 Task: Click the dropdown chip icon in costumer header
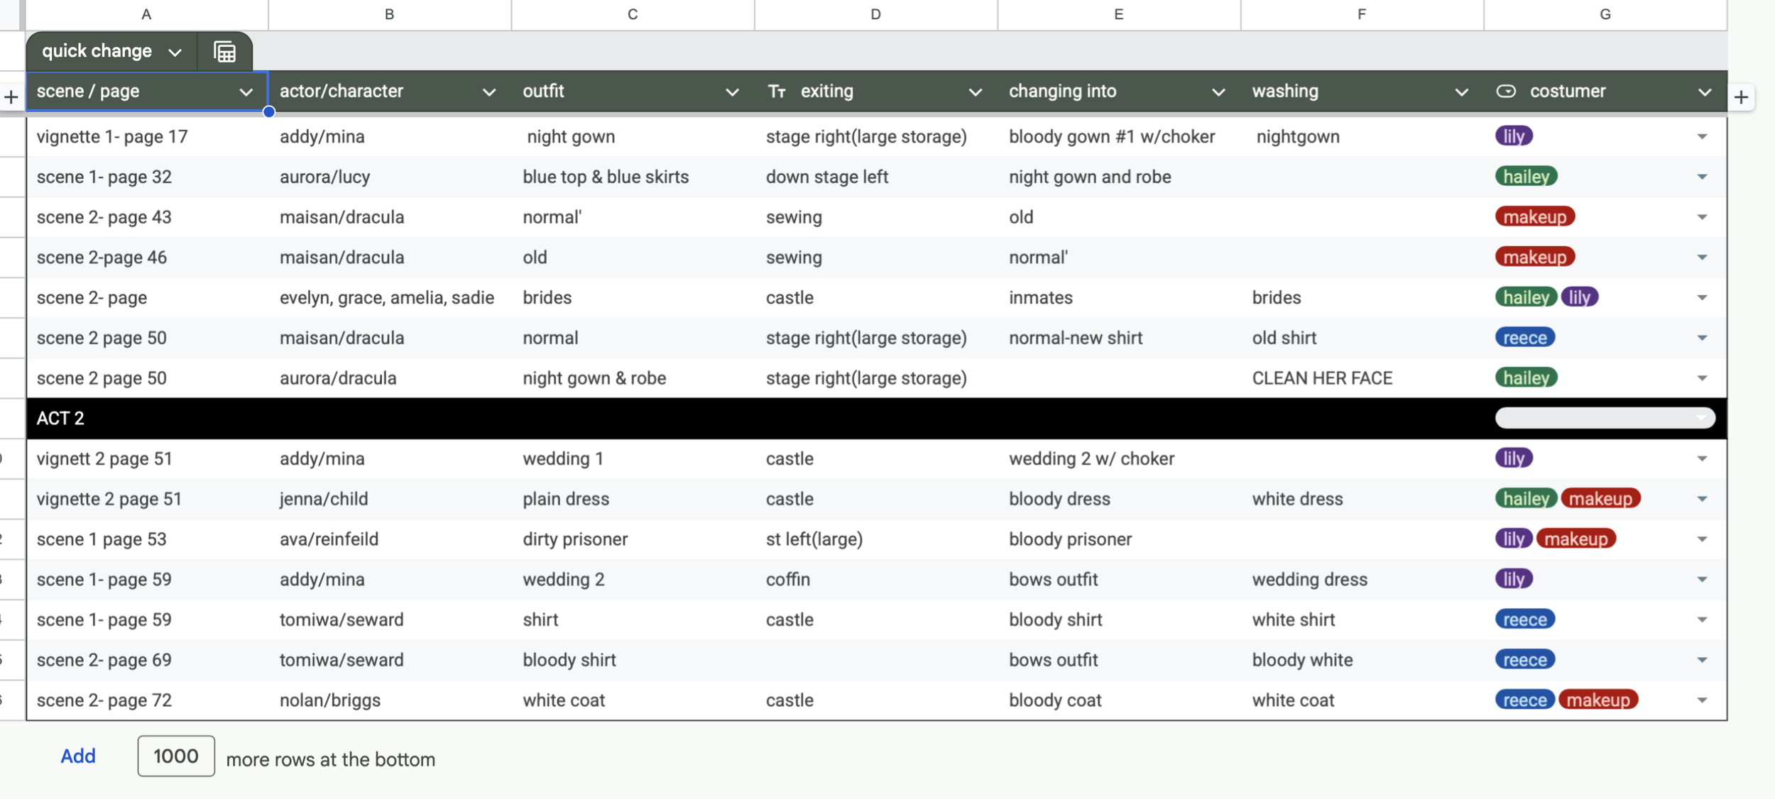pos(1506,92)
